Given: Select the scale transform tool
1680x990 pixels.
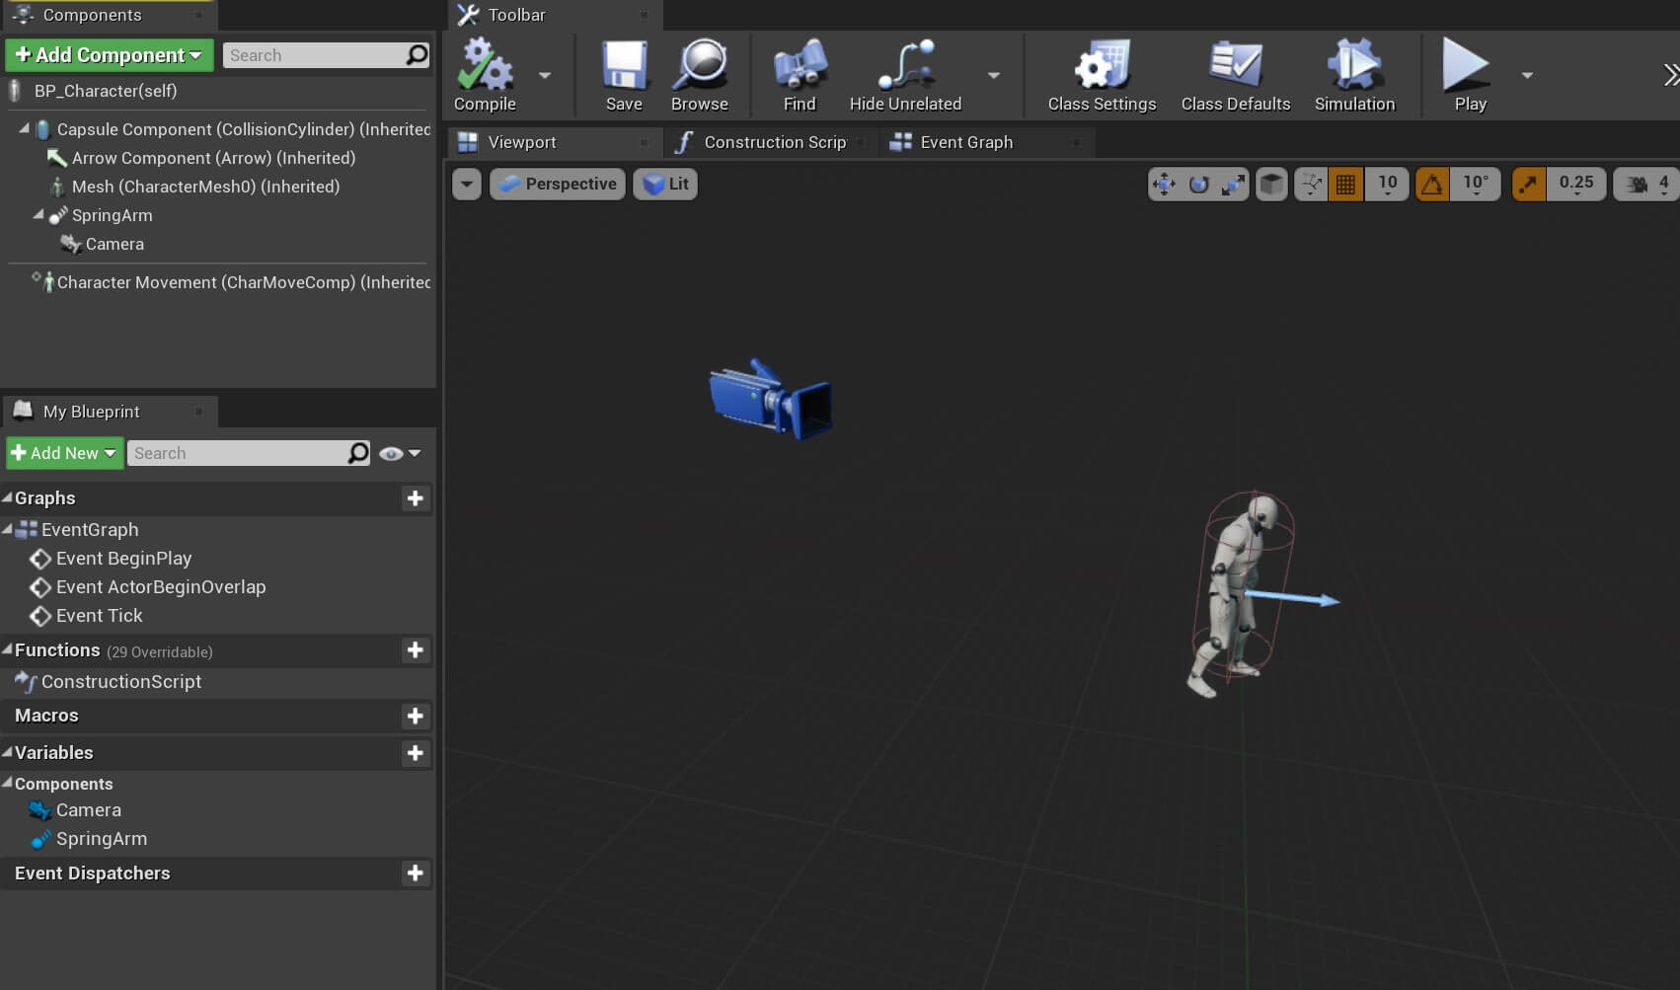Looking at the screenshot, I should coord(1233,184).
